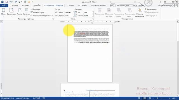This screenshot has height=100, width=179.
Task: Open Расстановка переносов hyphenation dropdown
Action: (x=42, y=16)
